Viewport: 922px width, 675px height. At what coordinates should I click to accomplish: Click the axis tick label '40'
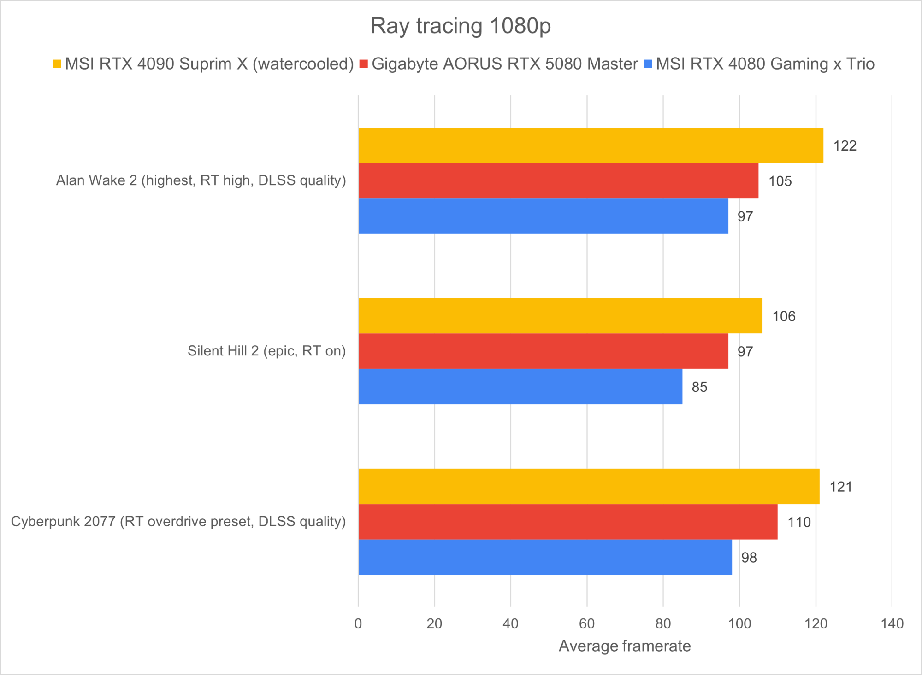click(x=511, y=624)
